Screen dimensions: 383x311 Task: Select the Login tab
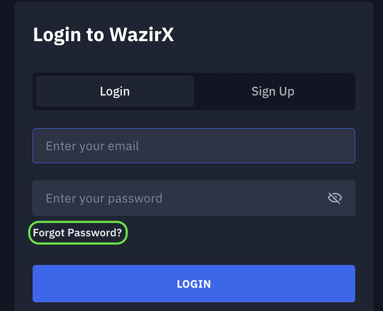(x=115, y=91)
